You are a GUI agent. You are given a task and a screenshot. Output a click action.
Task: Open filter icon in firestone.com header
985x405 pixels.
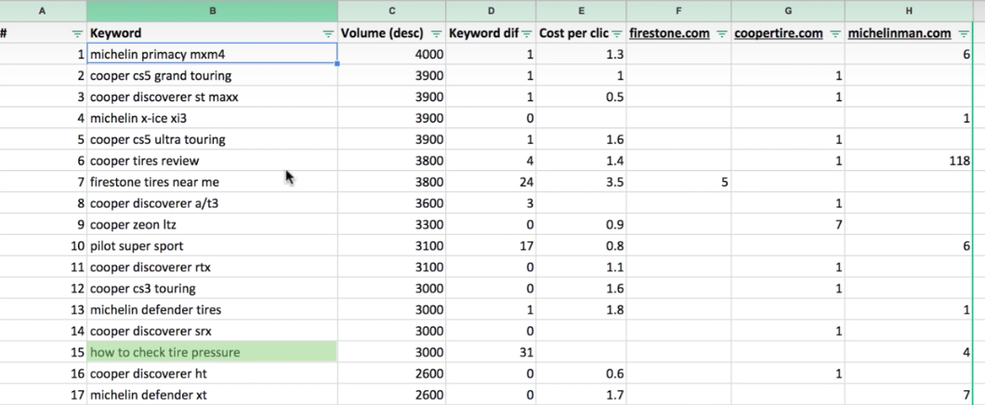tap(722, 34)
